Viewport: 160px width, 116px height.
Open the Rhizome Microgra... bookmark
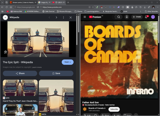pyautogui.click(x=64, y=11)
